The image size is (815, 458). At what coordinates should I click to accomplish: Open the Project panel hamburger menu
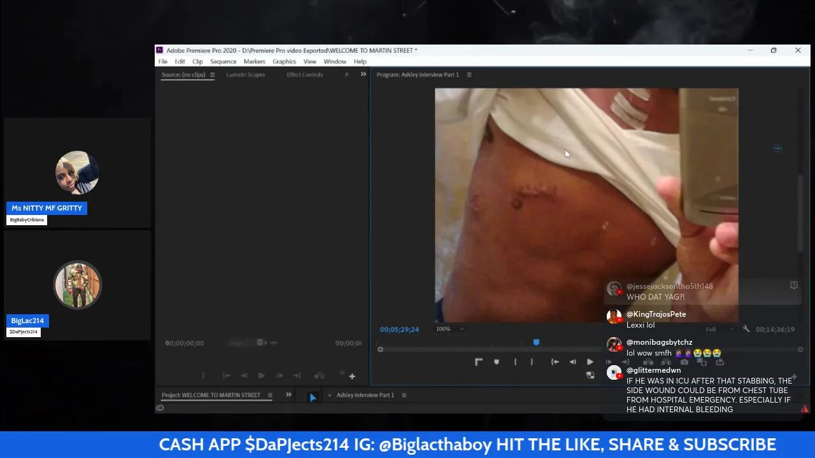click(270, 395)
